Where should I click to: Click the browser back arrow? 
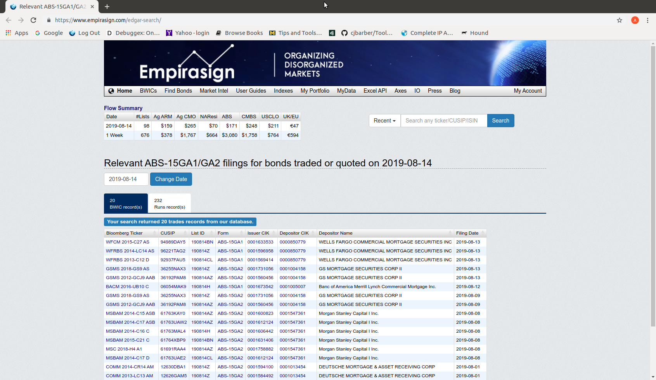tap(9, 20)
